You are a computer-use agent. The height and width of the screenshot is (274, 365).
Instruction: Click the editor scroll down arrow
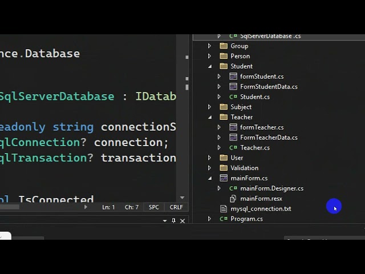pyautogui.click(x=182, y=198)
